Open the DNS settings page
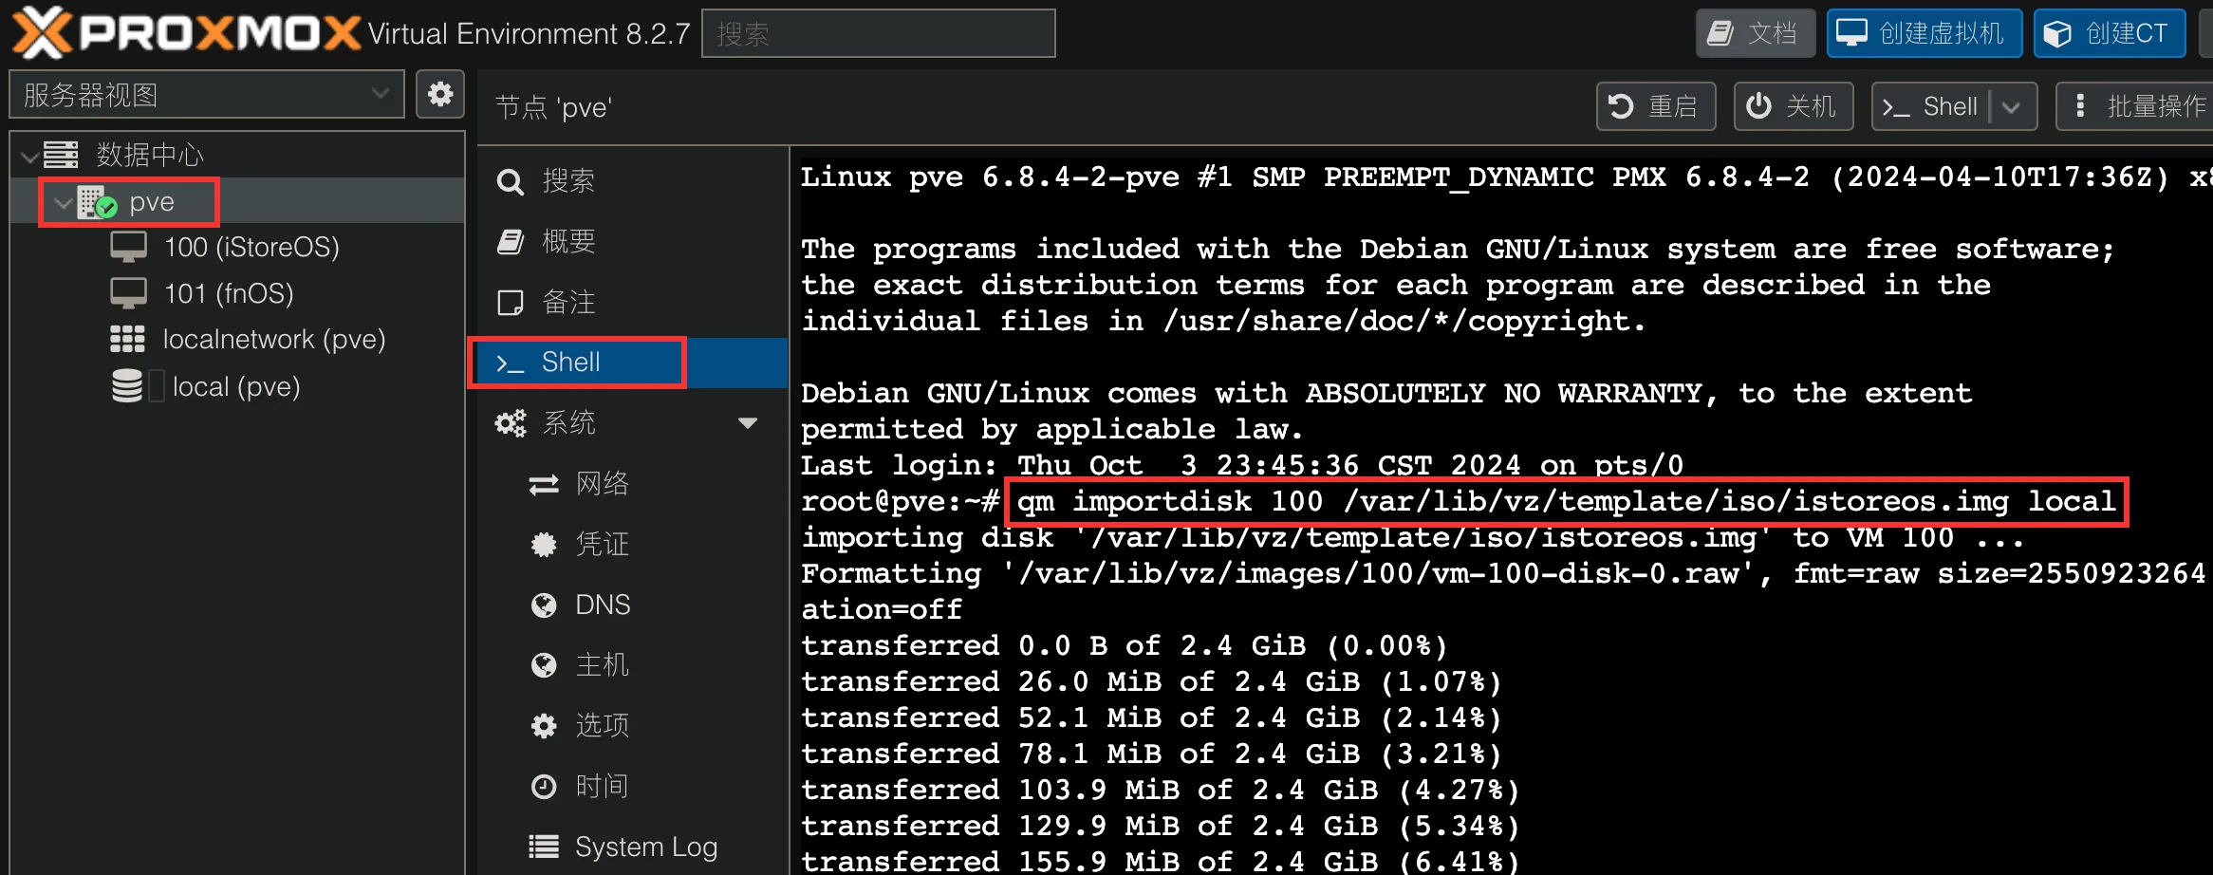 coord(632,605)
